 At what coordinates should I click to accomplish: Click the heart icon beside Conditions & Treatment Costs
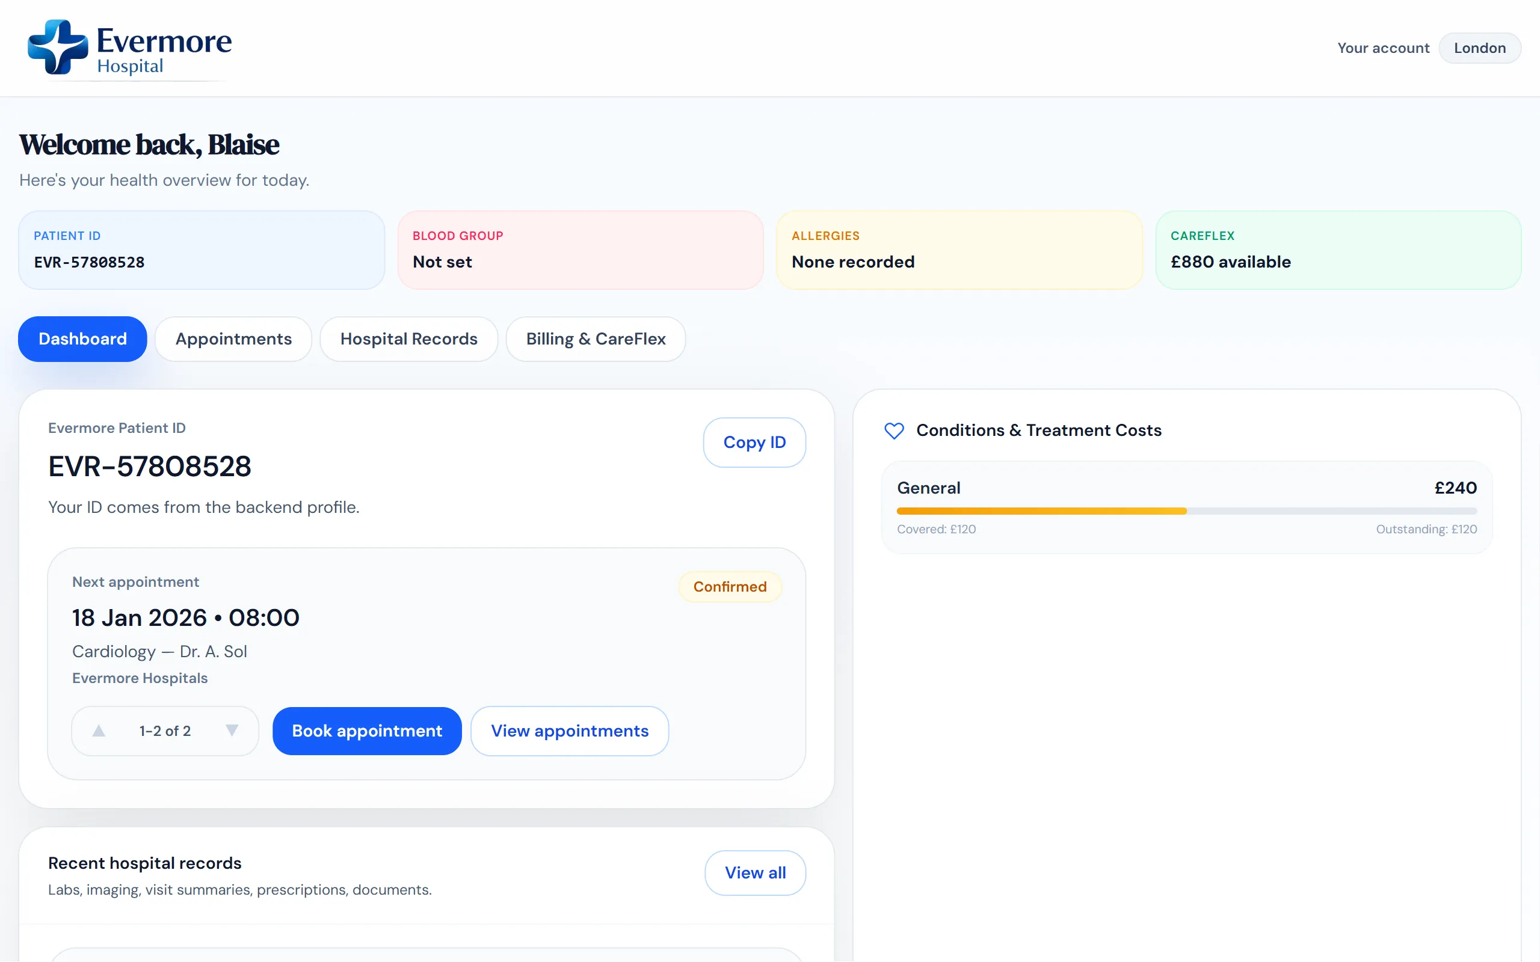[x=894, y=430]
